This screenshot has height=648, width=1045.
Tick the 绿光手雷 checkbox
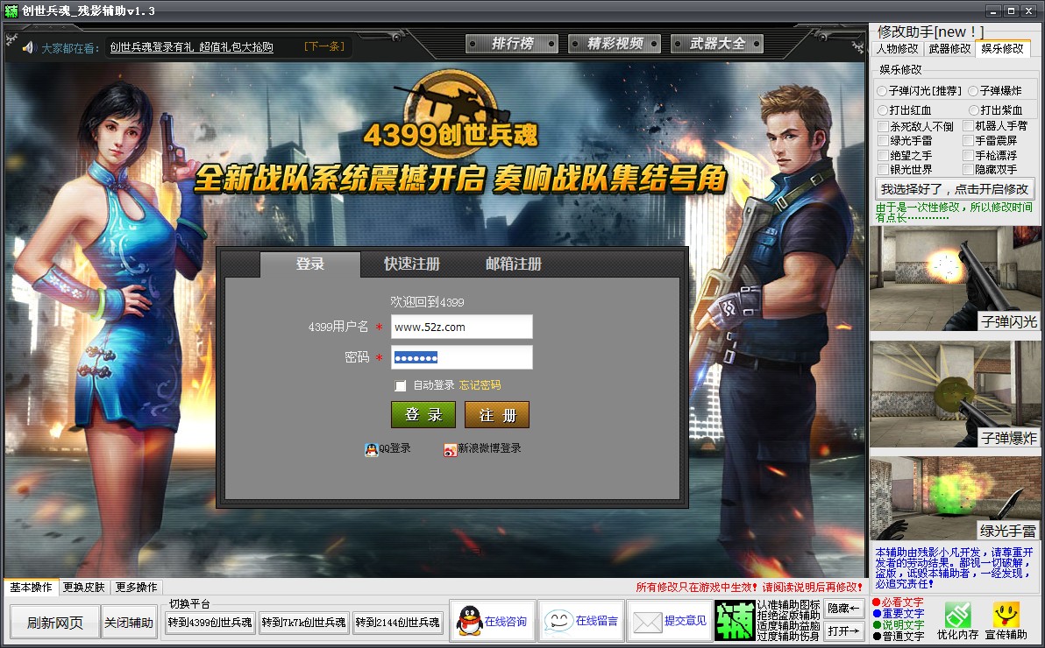tap(883, 140)
